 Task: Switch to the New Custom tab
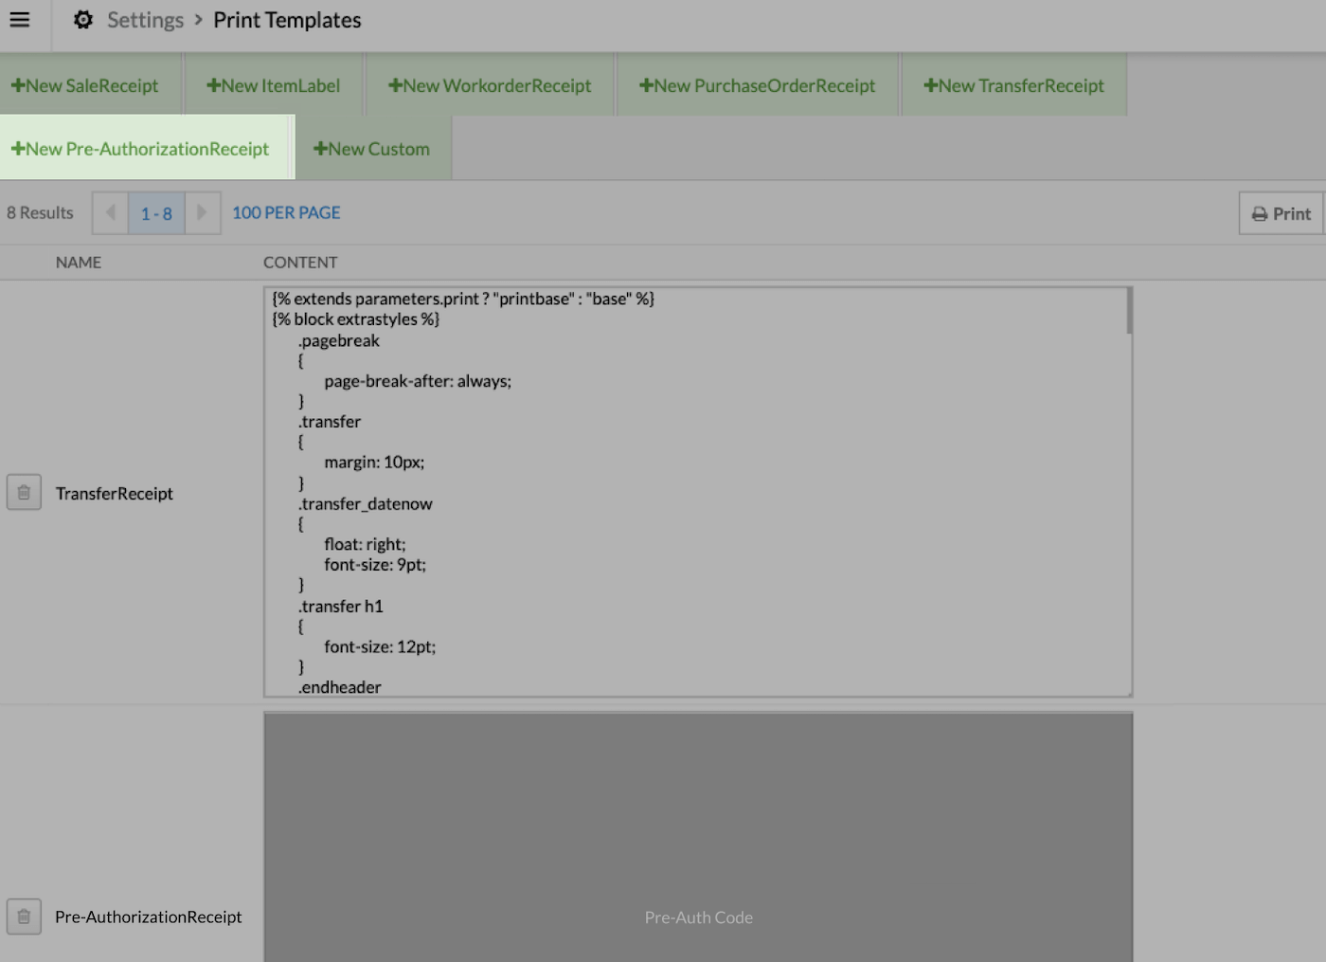(x=373, y=148)
